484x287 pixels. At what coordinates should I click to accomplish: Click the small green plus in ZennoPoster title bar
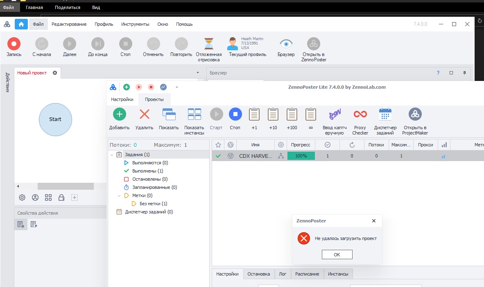click(x=126, y=87)
